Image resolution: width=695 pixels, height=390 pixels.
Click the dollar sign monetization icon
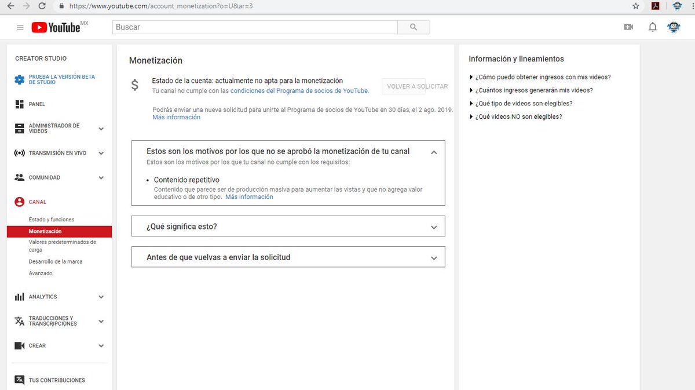click(x=135, y=85)
